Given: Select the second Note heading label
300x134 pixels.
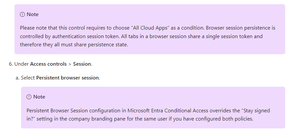Looking at the screenshot, I should 39,97.
